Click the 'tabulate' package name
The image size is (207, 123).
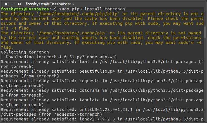click(x=89, y=100)
